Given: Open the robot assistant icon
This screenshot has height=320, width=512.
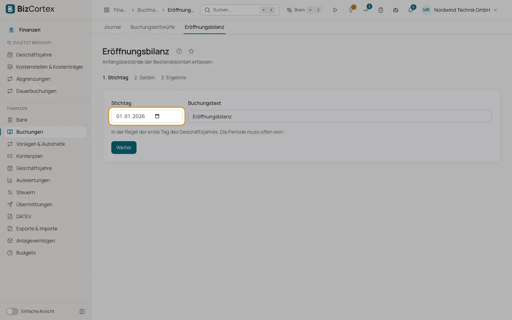Looking at the screenshot, I should (396, 10).
